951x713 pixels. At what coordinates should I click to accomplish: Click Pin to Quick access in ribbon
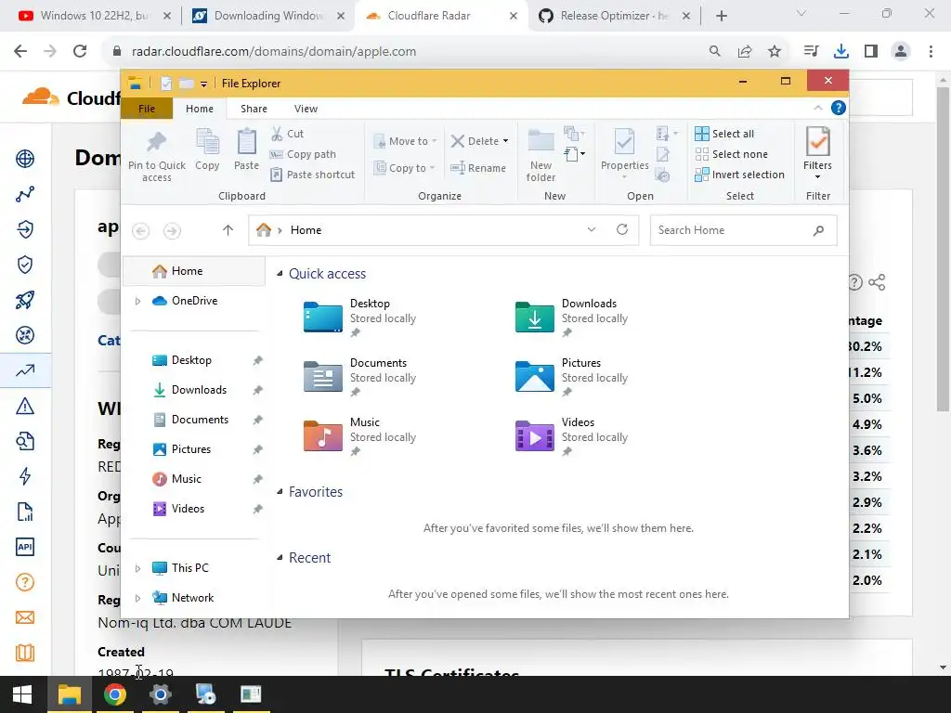pos(156,155)
